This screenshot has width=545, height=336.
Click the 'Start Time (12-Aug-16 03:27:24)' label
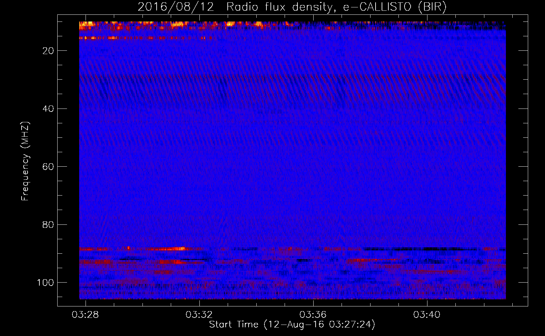(292, 325)
